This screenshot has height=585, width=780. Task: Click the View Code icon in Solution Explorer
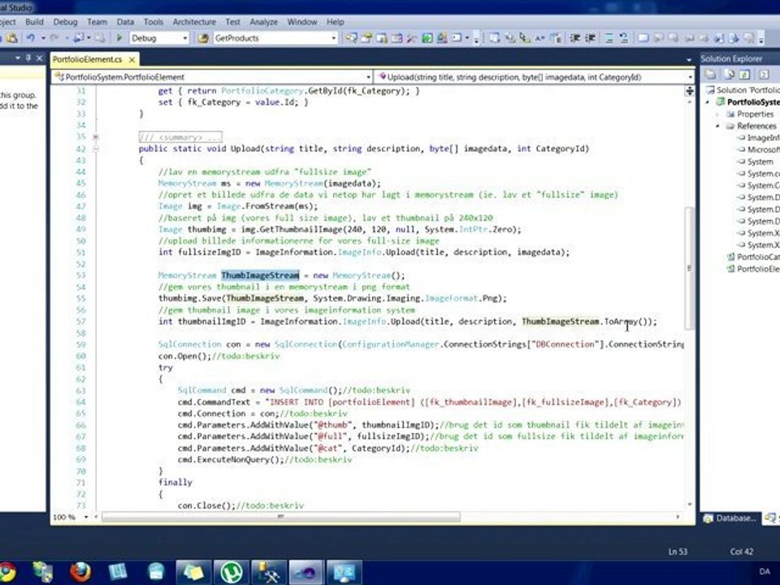764,75
